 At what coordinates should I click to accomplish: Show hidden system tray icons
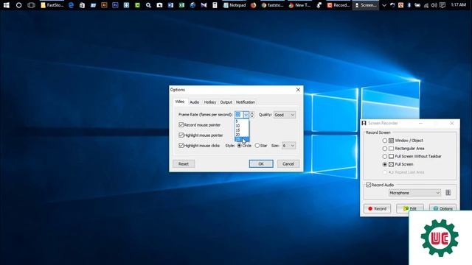[384, 5]
